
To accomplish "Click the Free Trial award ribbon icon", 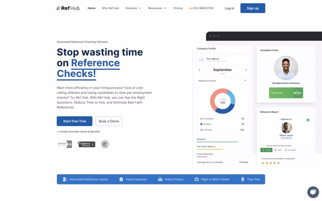I will [x=243, y=179].
